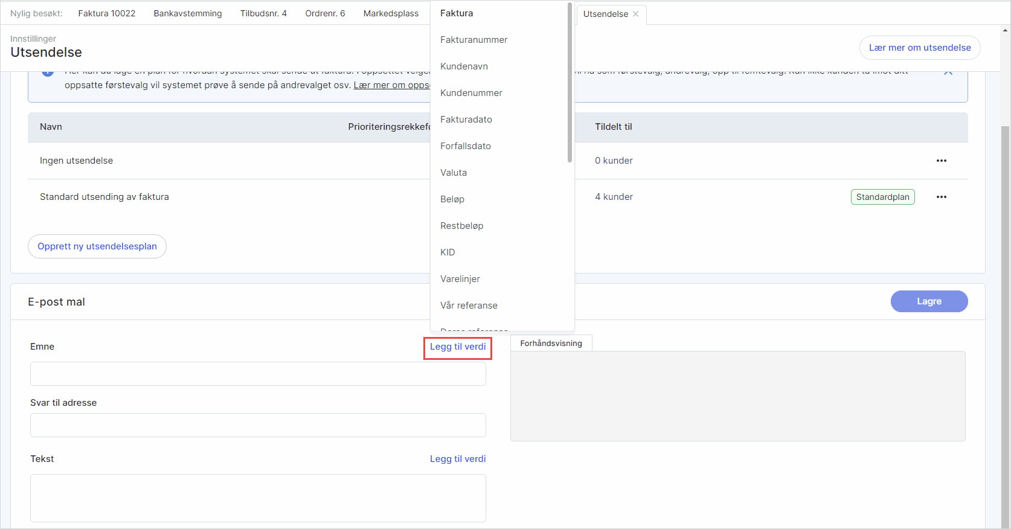
Task: Click Opprett ny utsendelsesplan button
Action: pyautogui.click(x=97, y=246)
